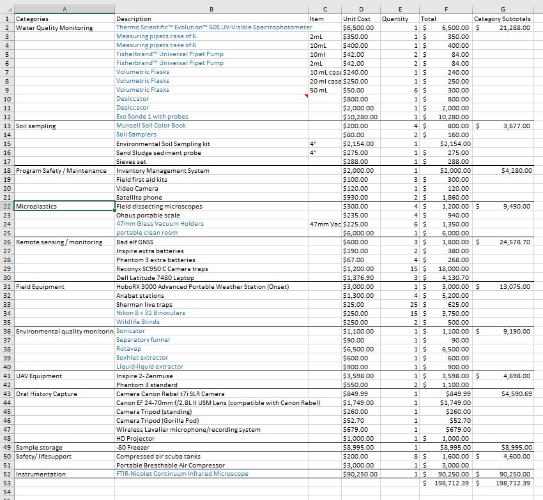This screenshot has height=500, width=543.
Task: Select the Instrumentation cell
Action: coord(65,474)
